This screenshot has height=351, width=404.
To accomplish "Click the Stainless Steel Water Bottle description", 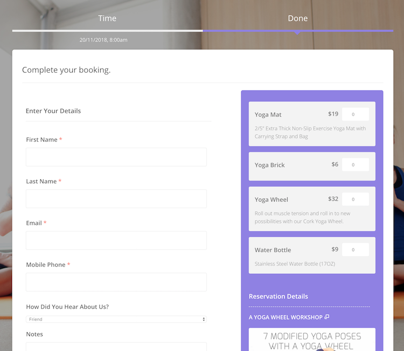I will pyautogui.click(x=295, y=264).
